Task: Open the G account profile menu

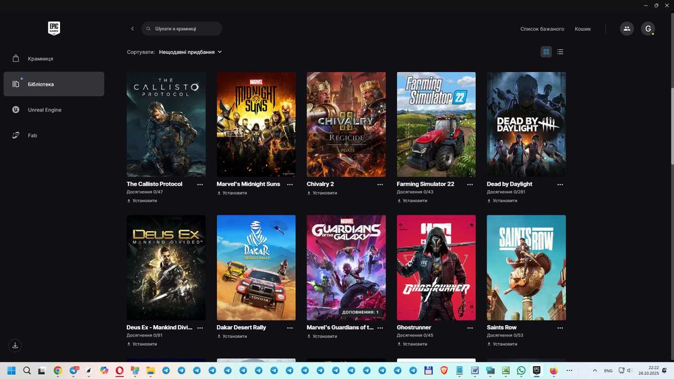Action: coord(648,29)
